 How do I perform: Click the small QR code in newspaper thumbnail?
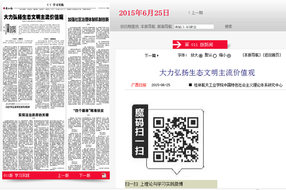click(x=13, y=29)
